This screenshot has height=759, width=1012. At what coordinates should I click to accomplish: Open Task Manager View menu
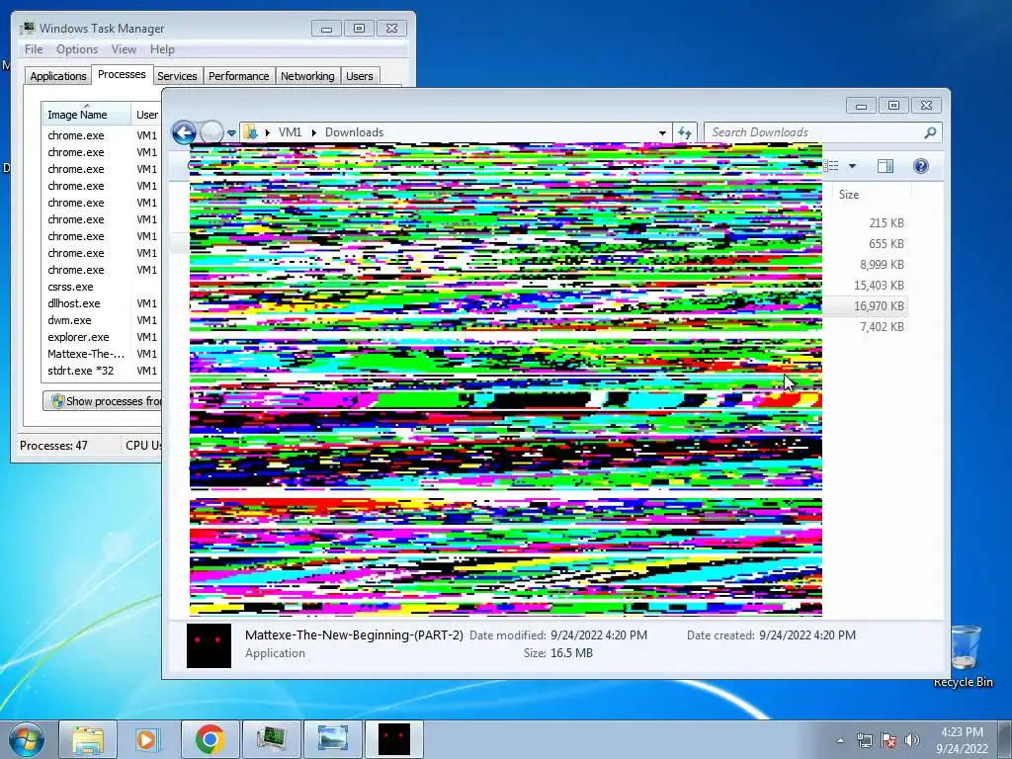click(124, 49)
